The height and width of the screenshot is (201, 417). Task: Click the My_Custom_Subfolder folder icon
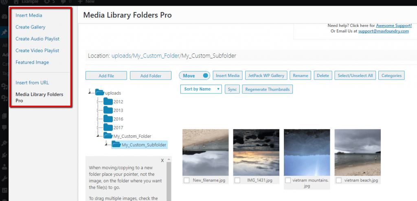[116, 144]
